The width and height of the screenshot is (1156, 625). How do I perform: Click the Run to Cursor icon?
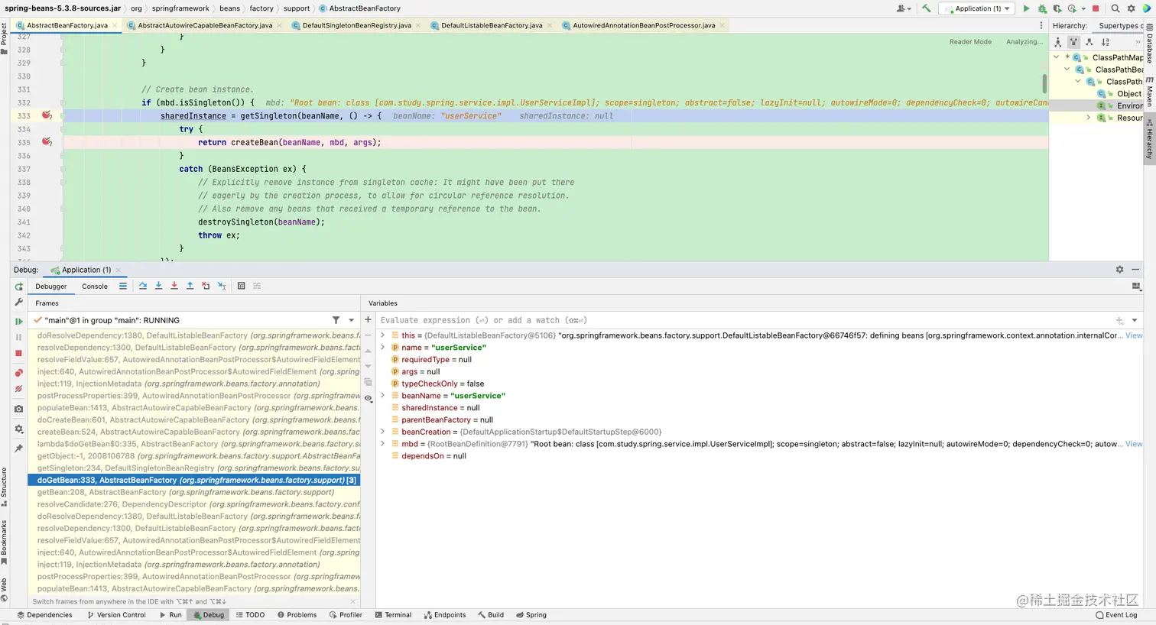pyautogui.click(x=222, y=286)
